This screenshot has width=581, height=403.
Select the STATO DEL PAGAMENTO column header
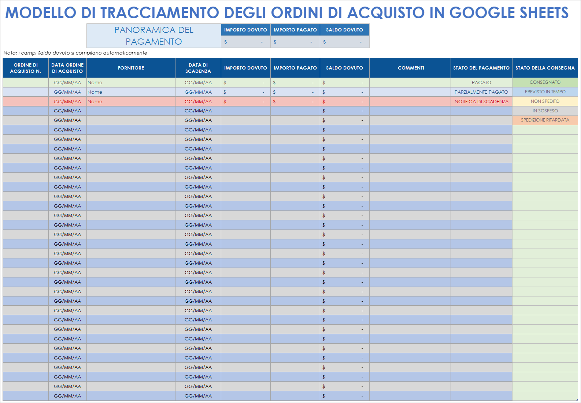coord(481,68)
